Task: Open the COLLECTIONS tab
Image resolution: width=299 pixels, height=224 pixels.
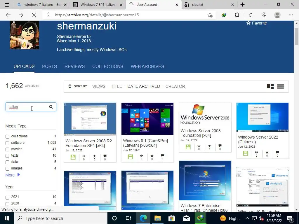Action: [108, 66]
